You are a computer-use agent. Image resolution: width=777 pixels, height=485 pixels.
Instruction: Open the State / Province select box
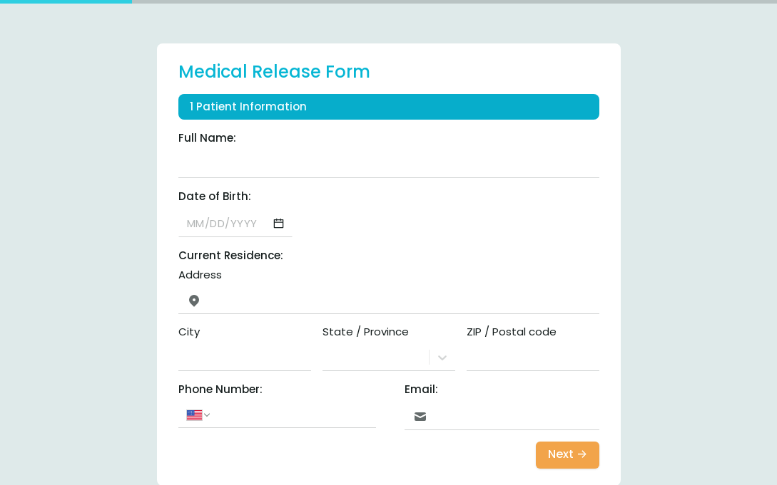(x=388, y=357)
